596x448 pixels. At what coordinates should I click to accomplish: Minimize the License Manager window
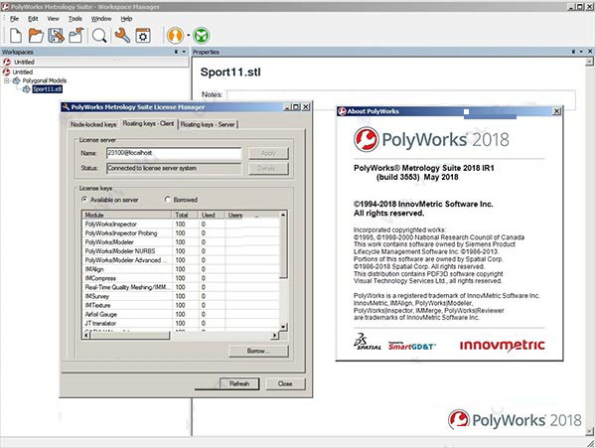pos(288,107)
